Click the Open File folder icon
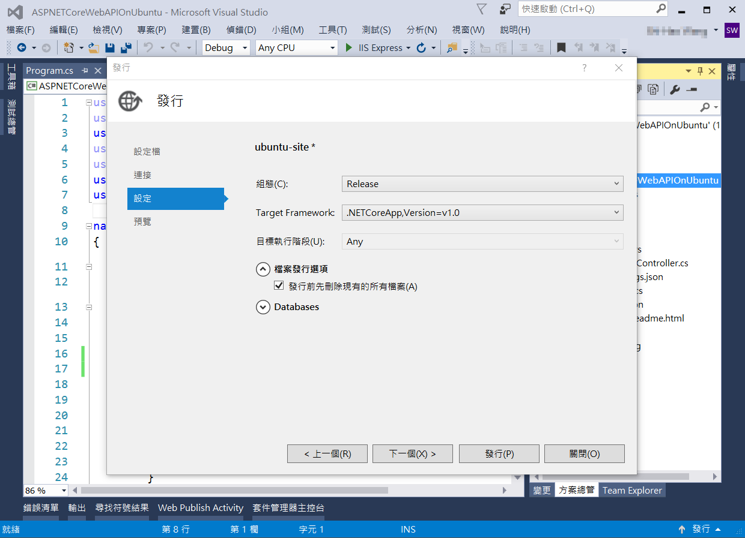745x538 pixels. tap(94, 47)
